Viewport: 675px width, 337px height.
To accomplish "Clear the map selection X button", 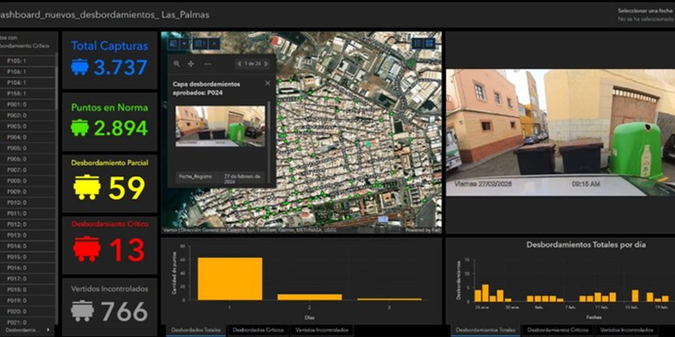I will 214,44.
